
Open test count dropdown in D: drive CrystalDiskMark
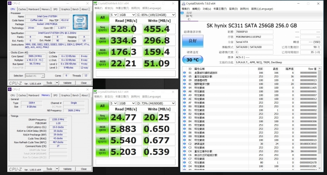coord(114,103)
